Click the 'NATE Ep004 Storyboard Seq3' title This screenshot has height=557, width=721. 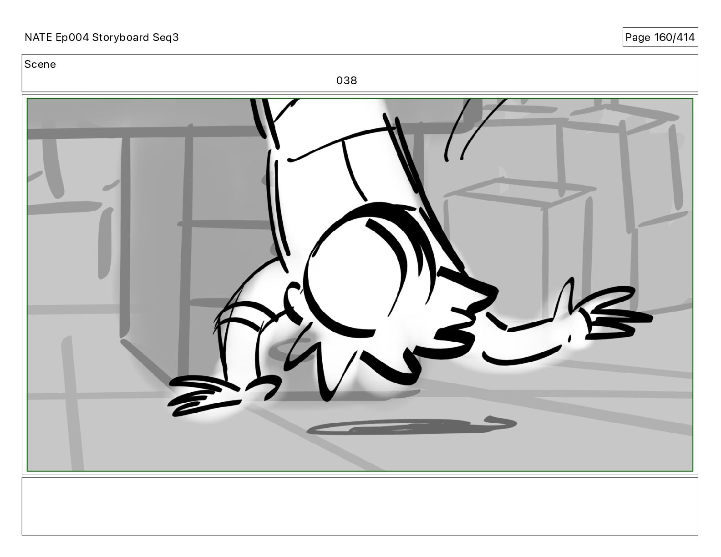point(102,37)
